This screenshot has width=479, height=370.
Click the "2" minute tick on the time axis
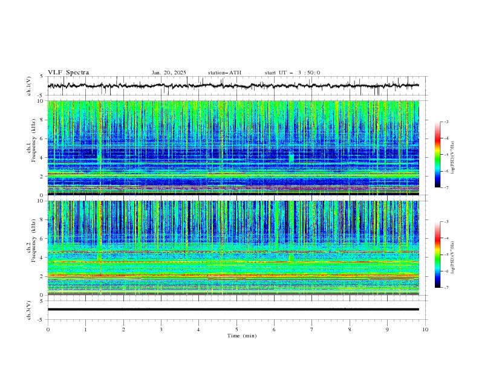[x=123, y=329]
